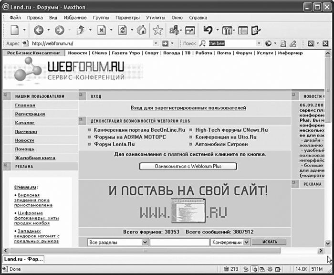Screen dimensions: 334x275
Task: Click the forum search text field
Action: pyautogui.click(x=179, y=243)
